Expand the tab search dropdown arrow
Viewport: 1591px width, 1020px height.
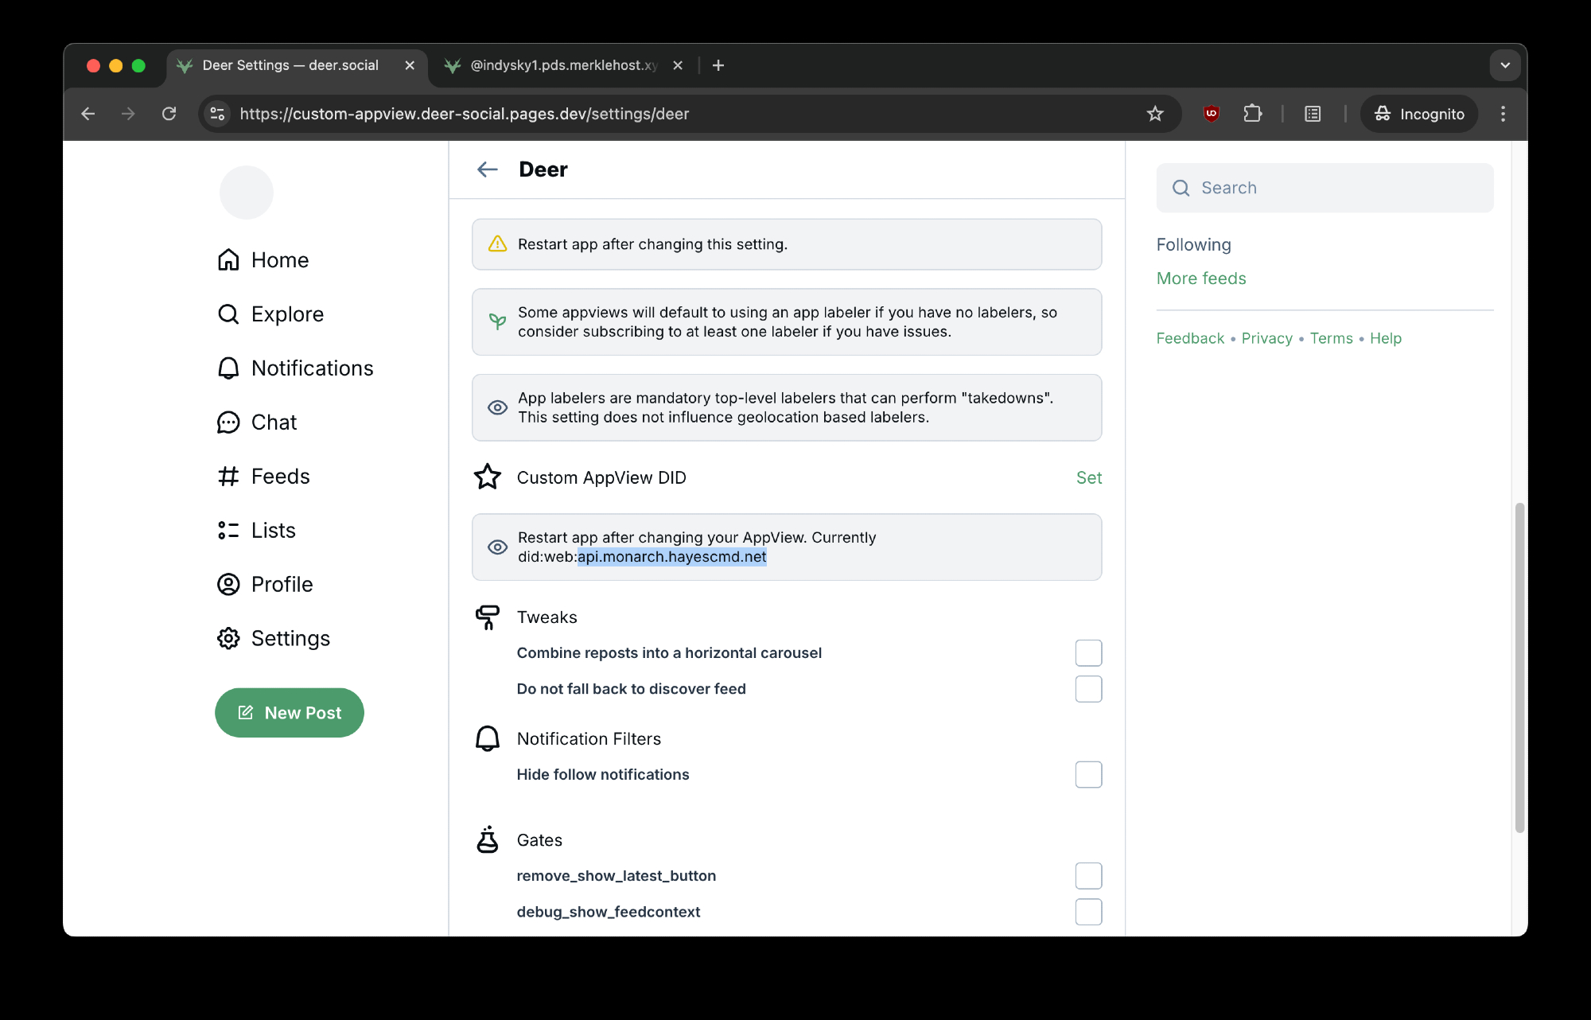(1504, 65)
